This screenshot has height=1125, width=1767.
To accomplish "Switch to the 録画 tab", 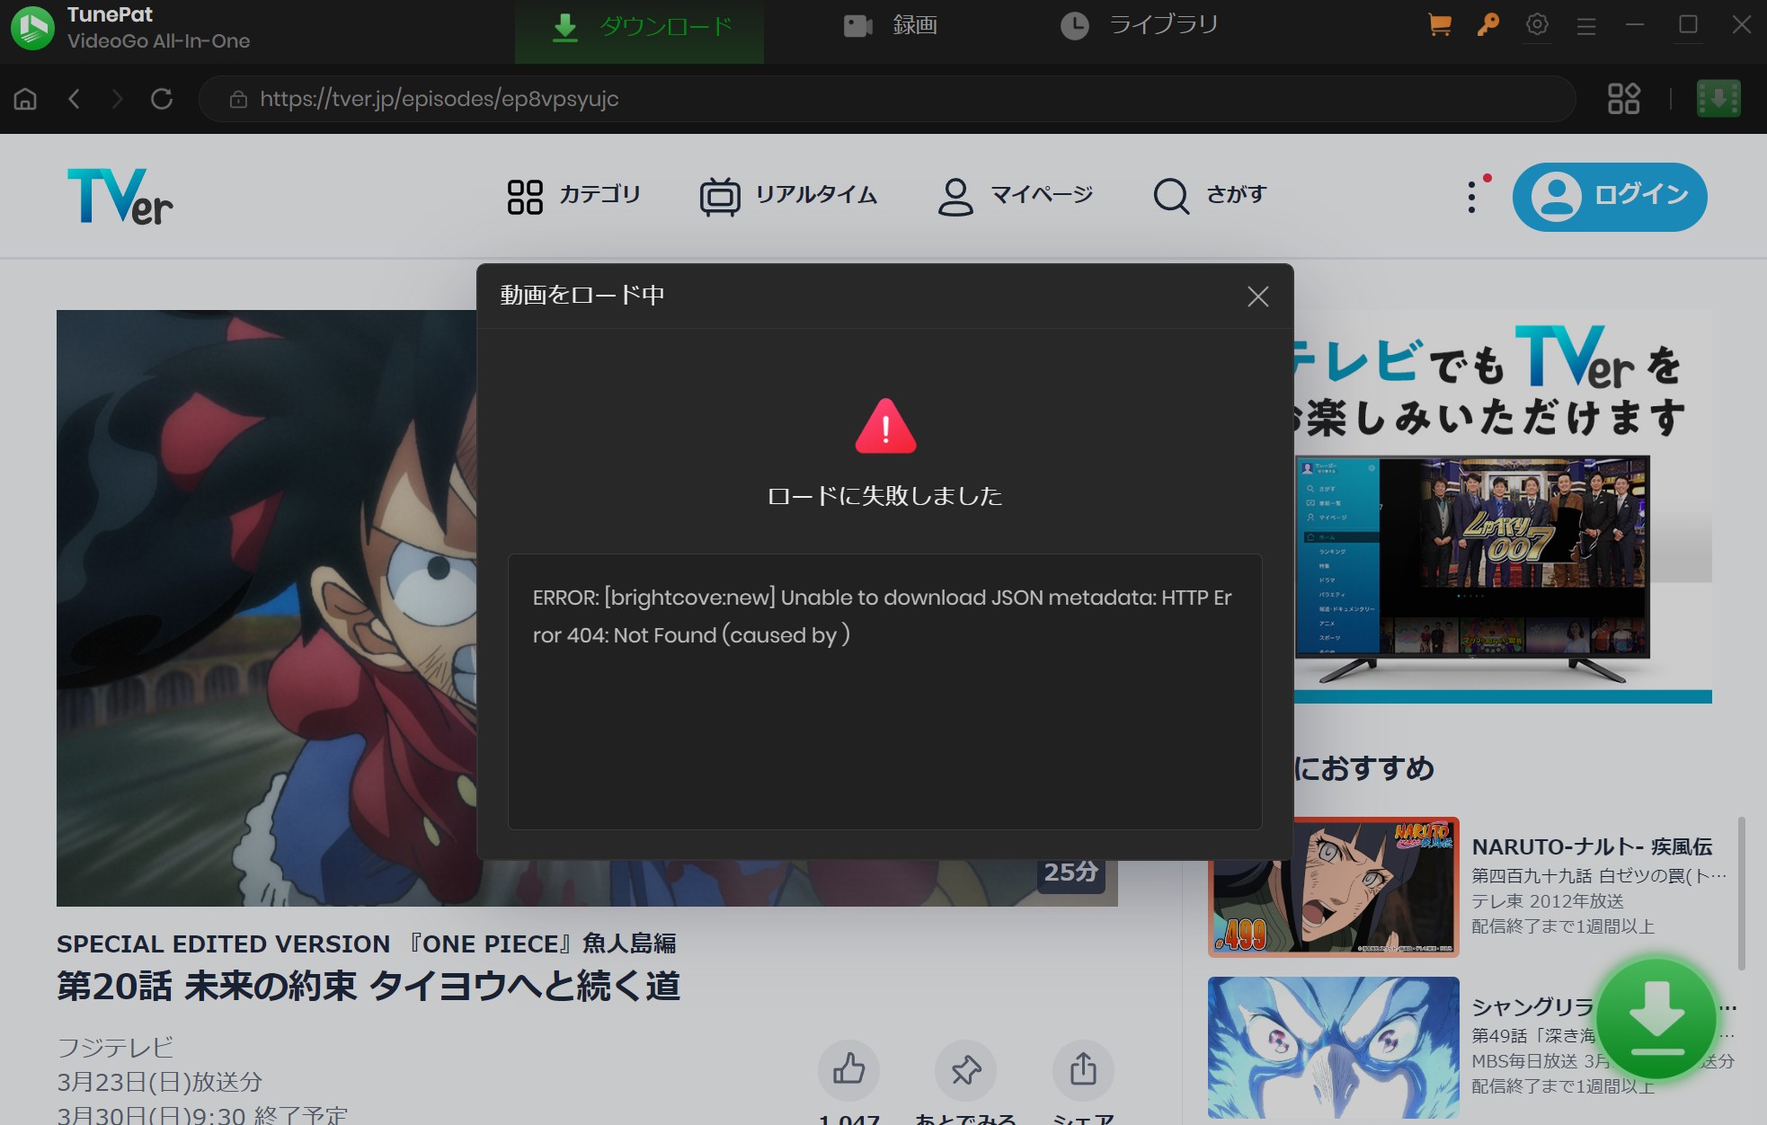I will (891, 25).
